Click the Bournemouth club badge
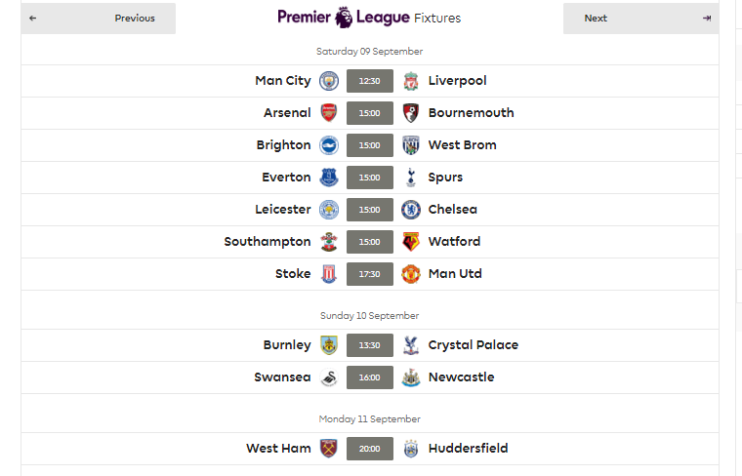This screenshot has height=476, width=742. click(411, 113)
